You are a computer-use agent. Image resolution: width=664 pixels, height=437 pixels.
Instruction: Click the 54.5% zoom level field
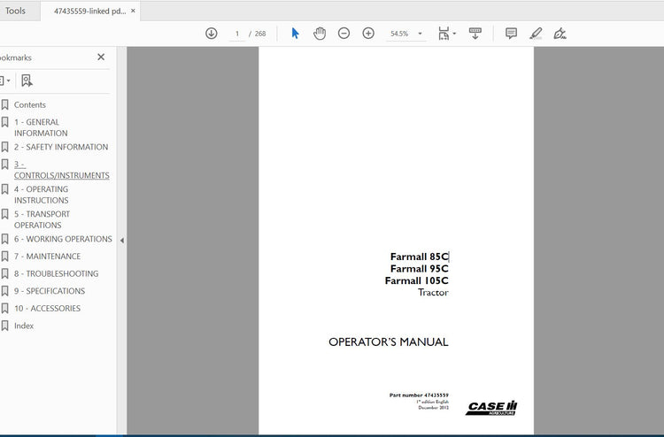[399, 34]
